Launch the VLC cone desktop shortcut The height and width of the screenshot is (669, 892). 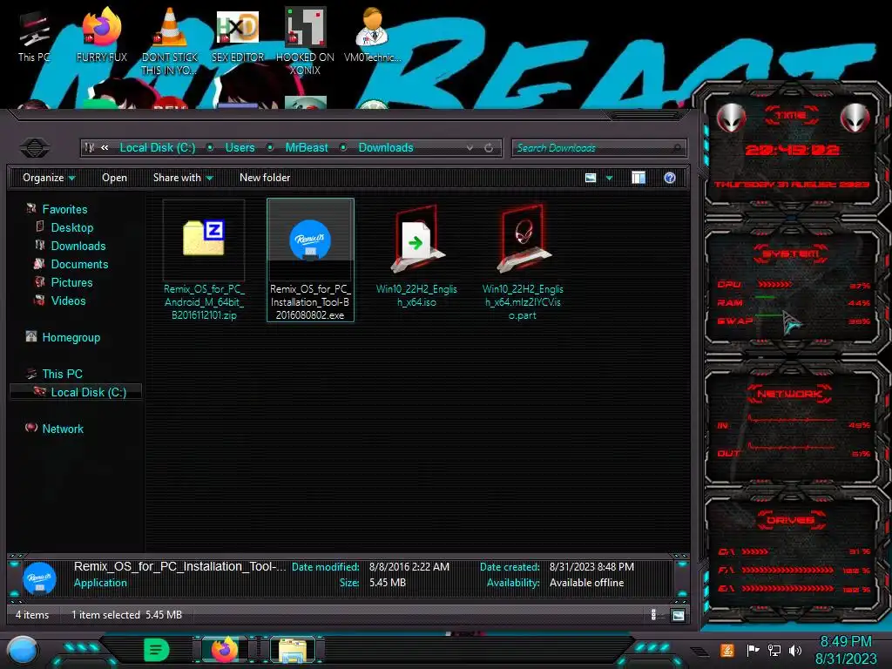coord(169,41)
